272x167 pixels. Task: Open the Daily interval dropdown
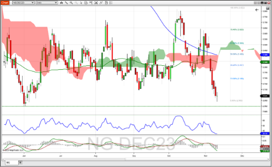[47, 3]
